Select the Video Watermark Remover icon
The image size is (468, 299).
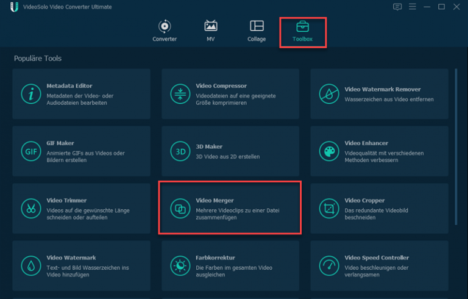click(x=329, y=94)
